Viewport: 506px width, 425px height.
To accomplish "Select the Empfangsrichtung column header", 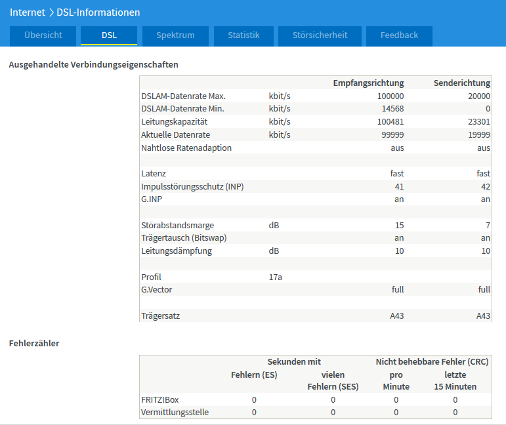I will [368, 83].
